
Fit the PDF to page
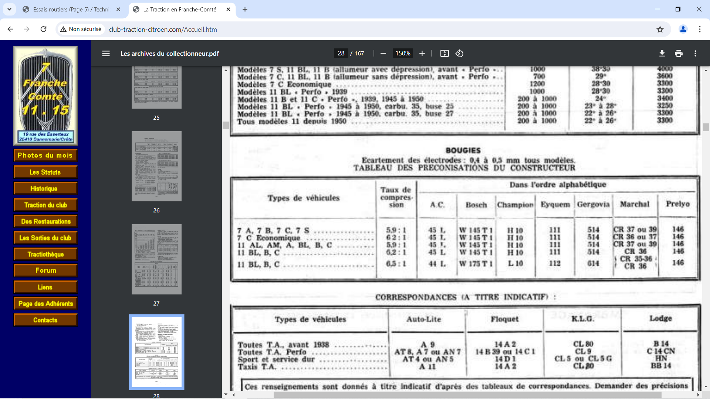pyautogui.click(x=444, y=54)
